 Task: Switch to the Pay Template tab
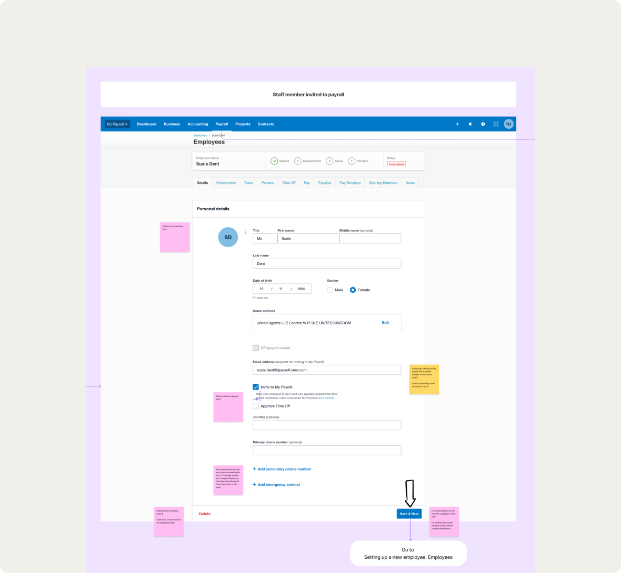tap(350, 183)
